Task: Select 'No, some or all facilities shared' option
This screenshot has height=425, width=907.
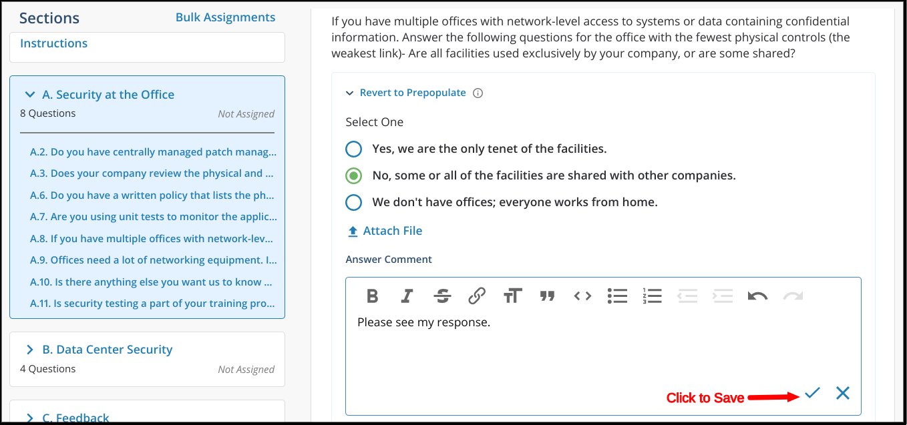Action: pos(353,176)
